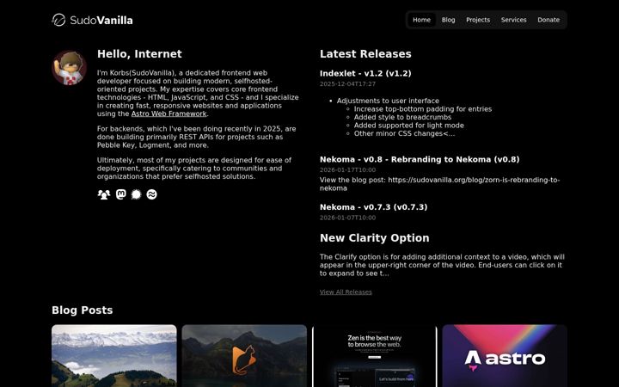Click the 'Other minor CSS changes' bullet
Image resolution: width=619 pixels, height=387 pixels.
pos(404,134)
